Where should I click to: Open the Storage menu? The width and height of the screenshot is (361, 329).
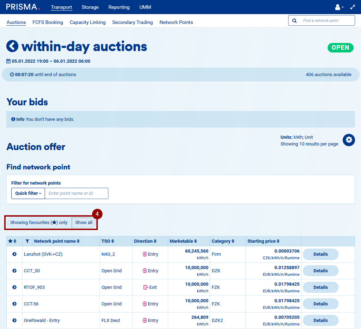[x=90, y=7]
